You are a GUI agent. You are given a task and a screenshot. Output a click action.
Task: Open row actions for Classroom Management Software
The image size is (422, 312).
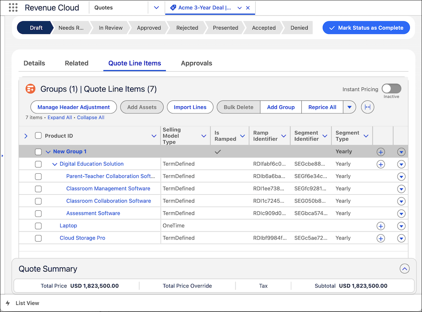pyautogui.click(x=401, y=189)
